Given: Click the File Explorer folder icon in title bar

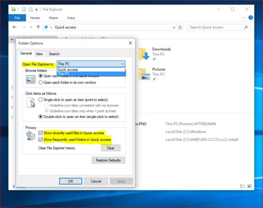Looking at the screenshot, I should 14,9.
